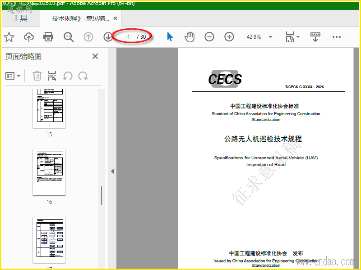The width and height of the screenshot is (361, 270).
Task: Click the cloud upload icon
Action: tap(29, 37)
